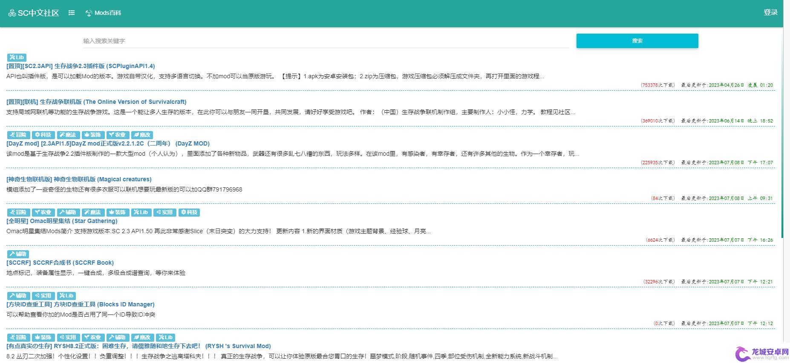Viewport: 790px width, 363px height.
Task: Click description 地点标记，装备属性显示 text
Action: 96,273
